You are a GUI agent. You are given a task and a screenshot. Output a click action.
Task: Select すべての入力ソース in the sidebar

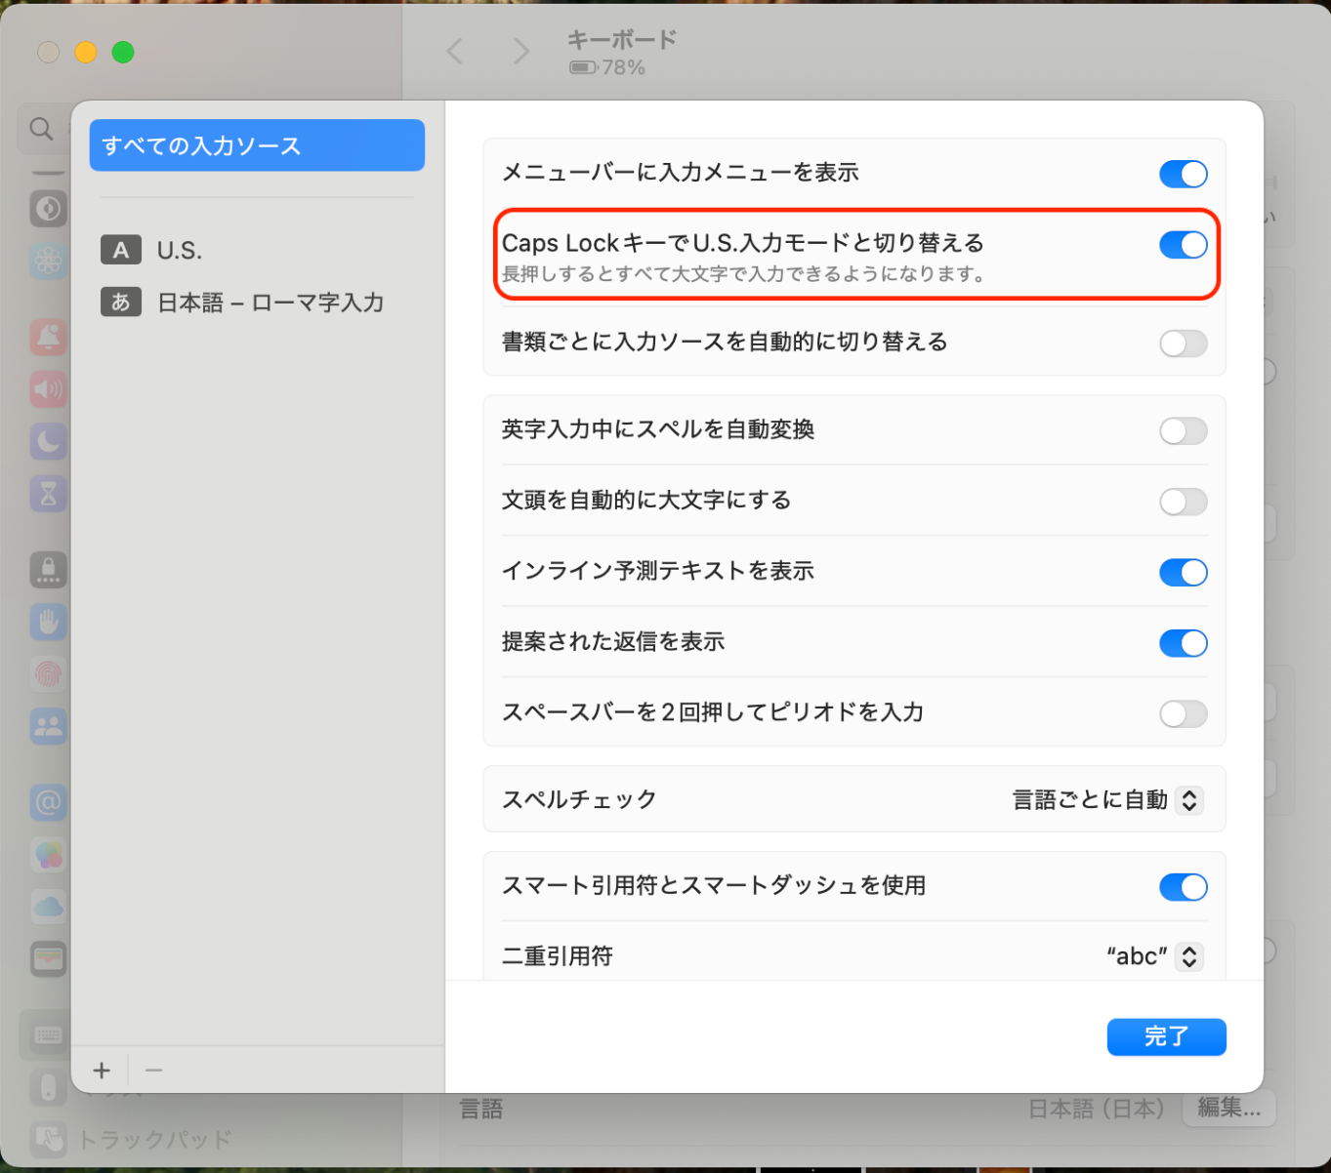pyautogui.click(x=257, y=145)
